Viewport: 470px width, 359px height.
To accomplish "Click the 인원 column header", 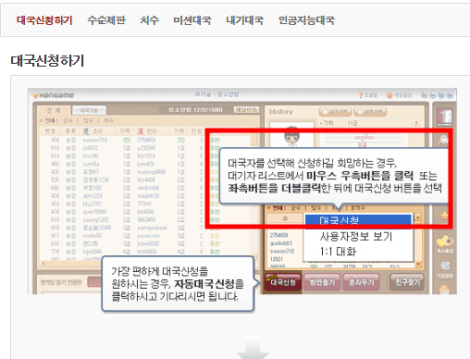I will (x=196, y=131).
